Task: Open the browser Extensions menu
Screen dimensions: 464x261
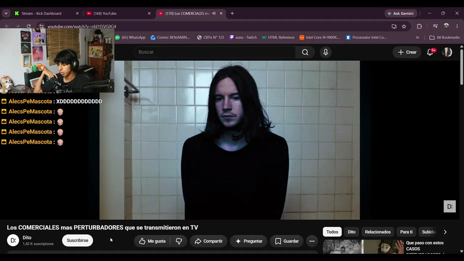Action: pyautogui.click(x=419, y=26)
